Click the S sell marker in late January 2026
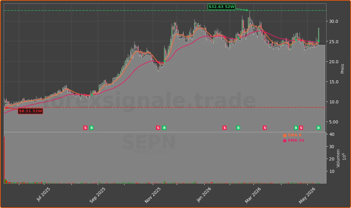The height and width of the screenshot is (208, 351). [x=224, y=128]
